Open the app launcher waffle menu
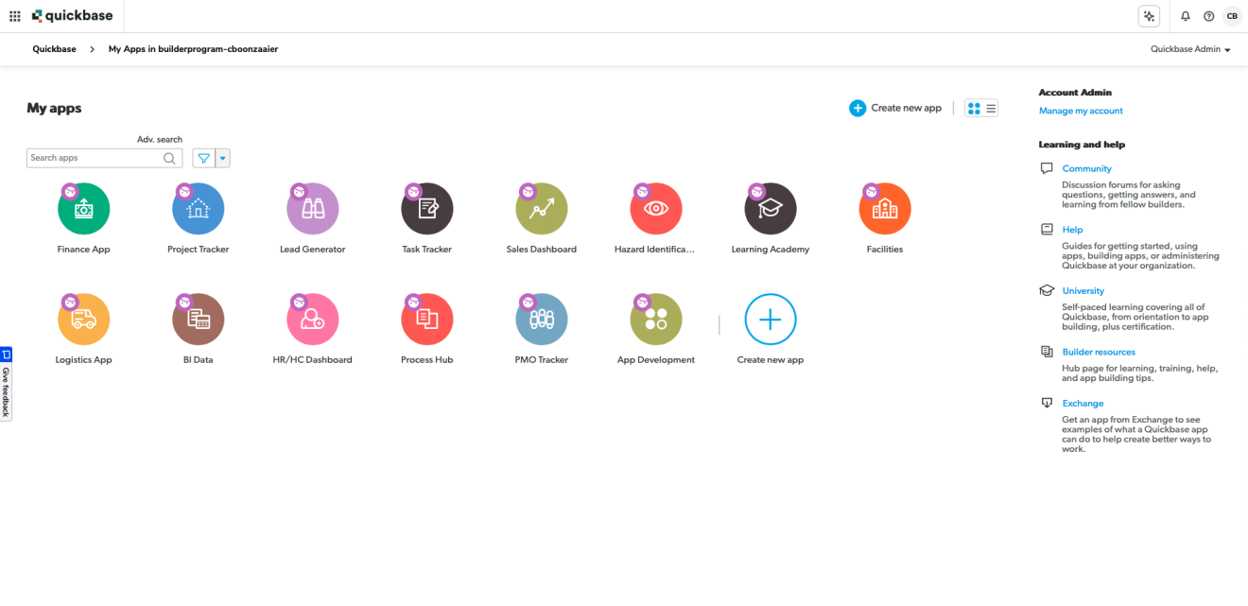The height and width of the screenshot is (606, 1248). pos(14,16)
